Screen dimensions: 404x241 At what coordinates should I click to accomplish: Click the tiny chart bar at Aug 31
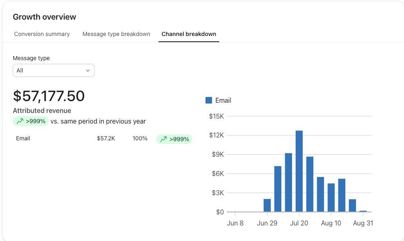(x=363, y=211)
